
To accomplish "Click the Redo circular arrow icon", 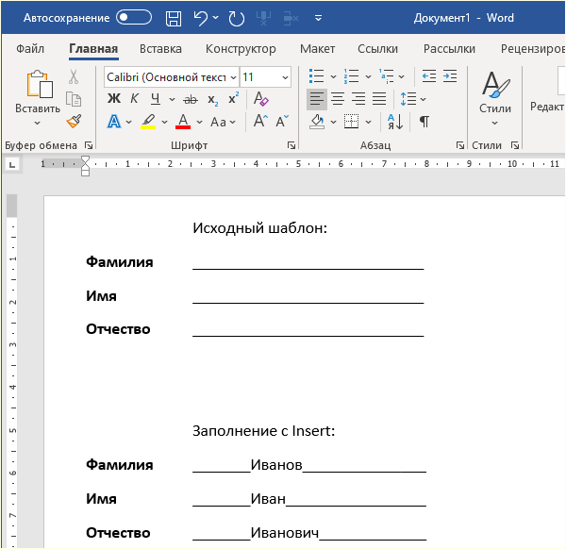I will 237,18.
